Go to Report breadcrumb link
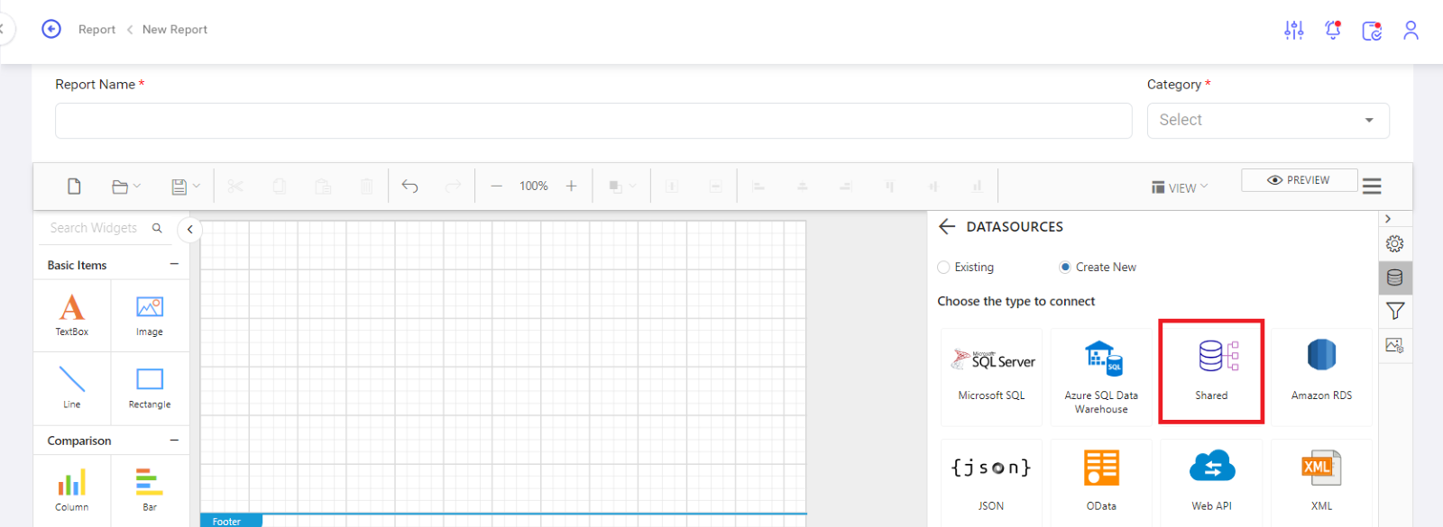The image size is (1443, 527). click(x=97, y=30)
